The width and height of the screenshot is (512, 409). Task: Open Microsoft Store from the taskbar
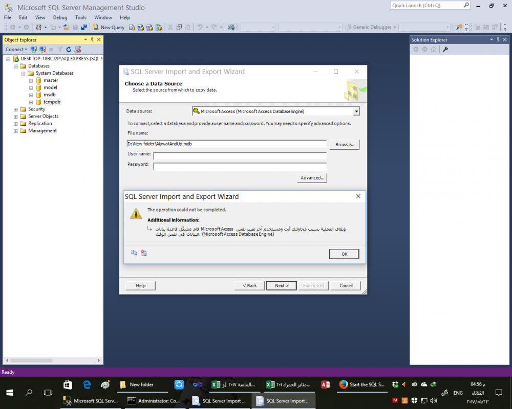point(68,385)
